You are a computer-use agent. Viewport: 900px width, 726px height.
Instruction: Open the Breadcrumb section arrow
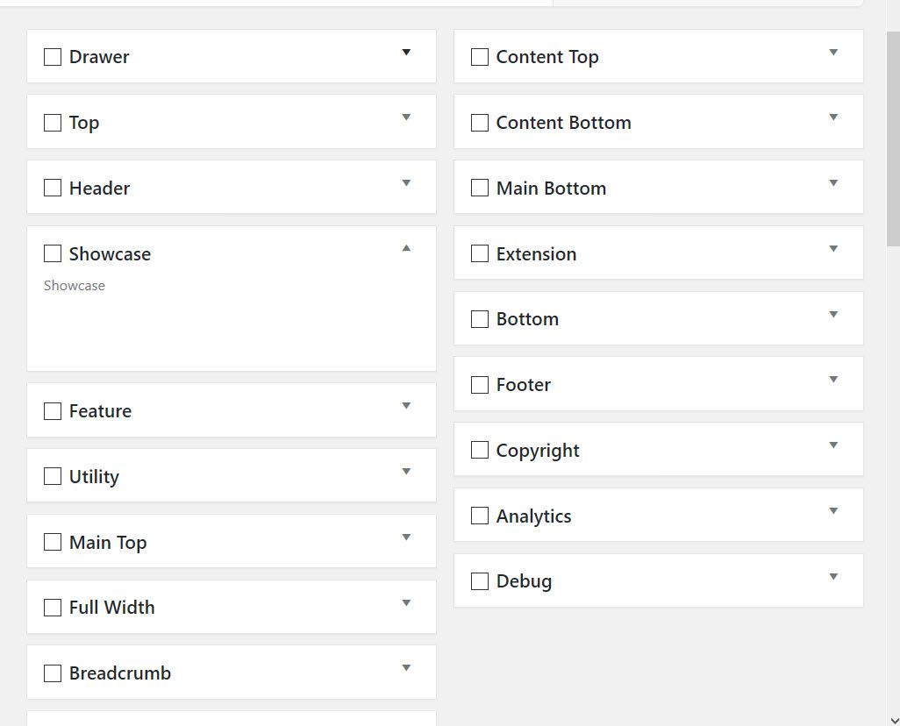tap(406, 668)
